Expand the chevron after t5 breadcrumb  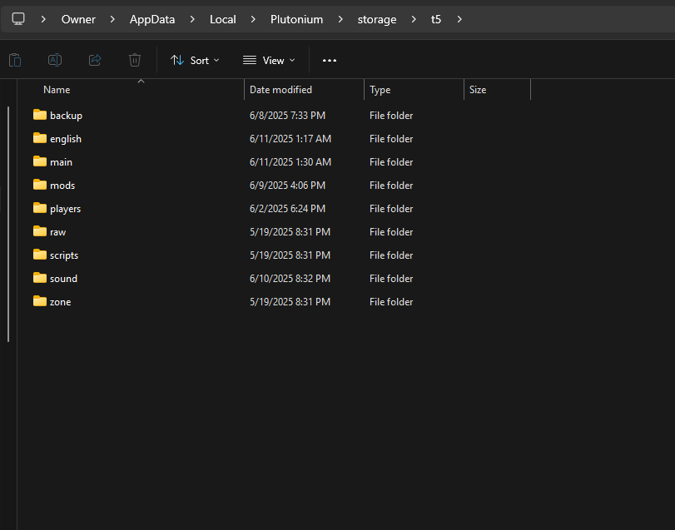(459, 19)
